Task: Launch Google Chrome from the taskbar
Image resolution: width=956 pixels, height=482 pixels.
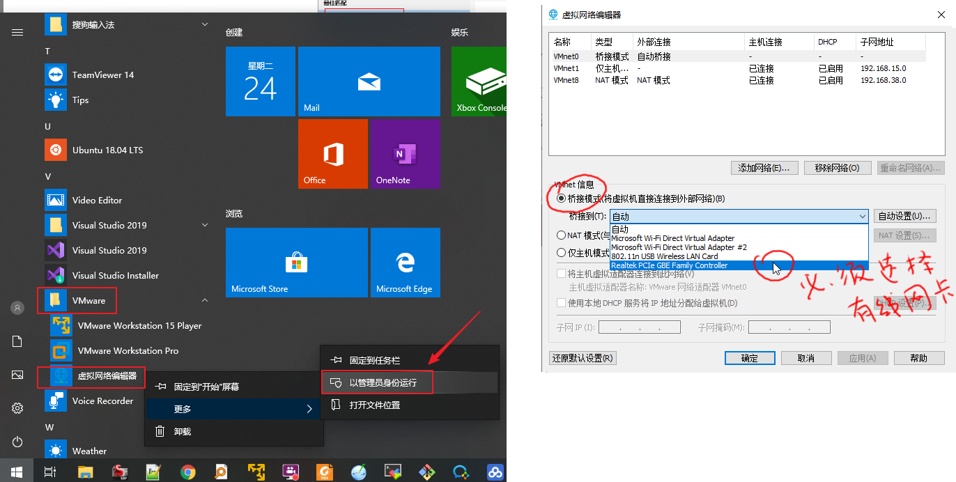Action: [187, 472]
